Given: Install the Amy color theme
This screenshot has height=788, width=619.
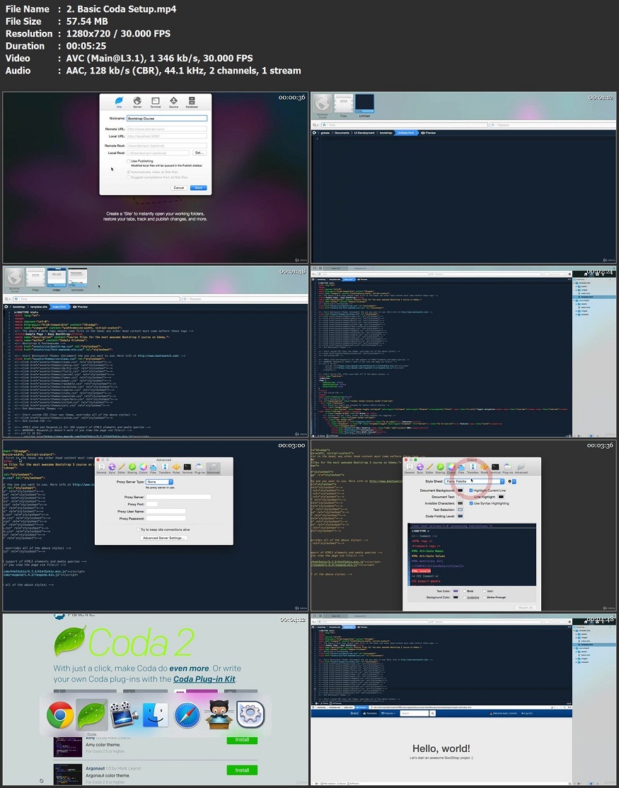Looking at the screenshot, I should [242, 740].
